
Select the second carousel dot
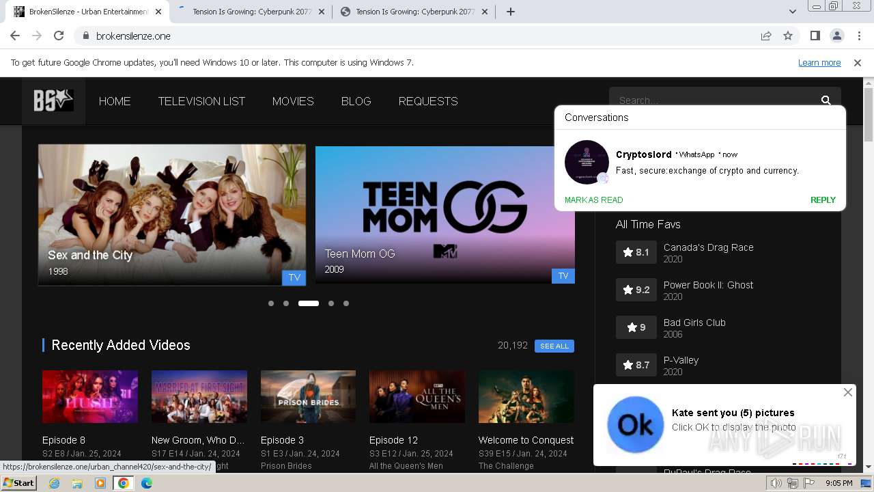pyautogui.click(x=286, y=303)
